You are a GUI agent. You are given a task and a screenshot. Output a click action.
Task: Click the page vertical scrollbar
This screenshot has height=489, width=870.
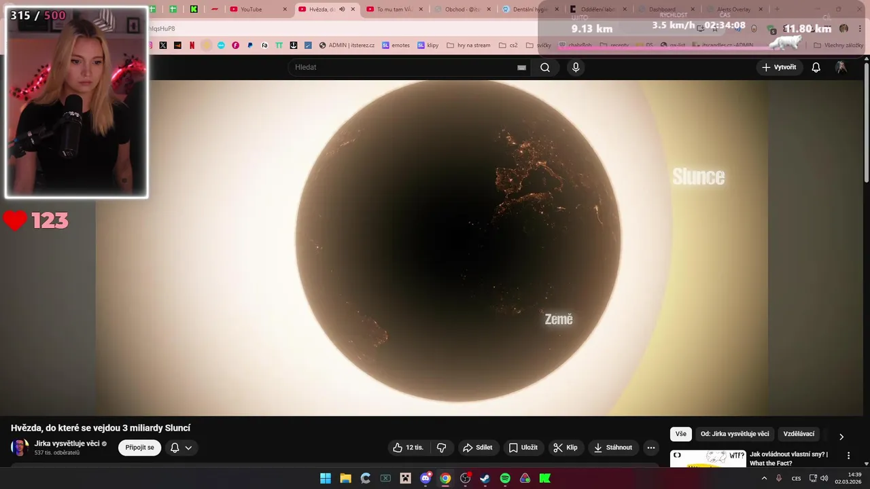(866, 122)
